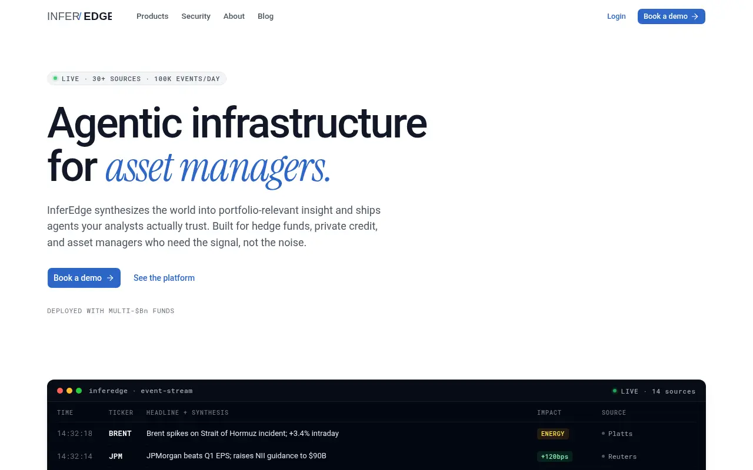
Task: Follow the See the platform link
Action: (164, 278)
